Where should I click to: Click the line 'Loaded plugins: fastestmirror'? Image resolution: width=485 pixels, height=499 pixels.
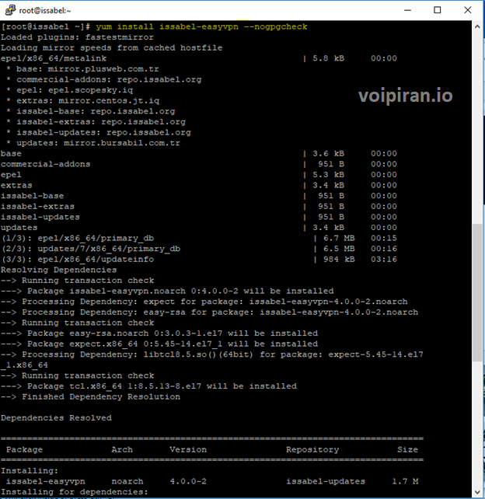[77, 37]
